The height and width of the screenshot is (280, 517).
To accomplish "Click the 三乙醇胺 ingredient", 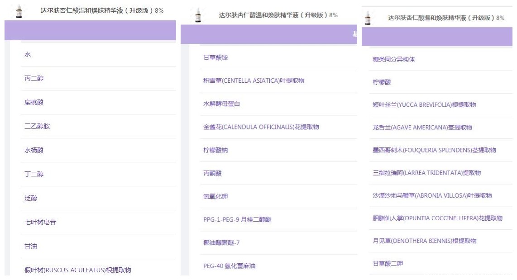I will tap(37, 126).
